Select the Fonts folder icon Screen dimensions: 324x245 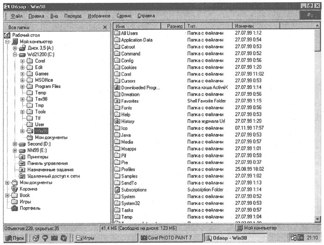[117, 108]
